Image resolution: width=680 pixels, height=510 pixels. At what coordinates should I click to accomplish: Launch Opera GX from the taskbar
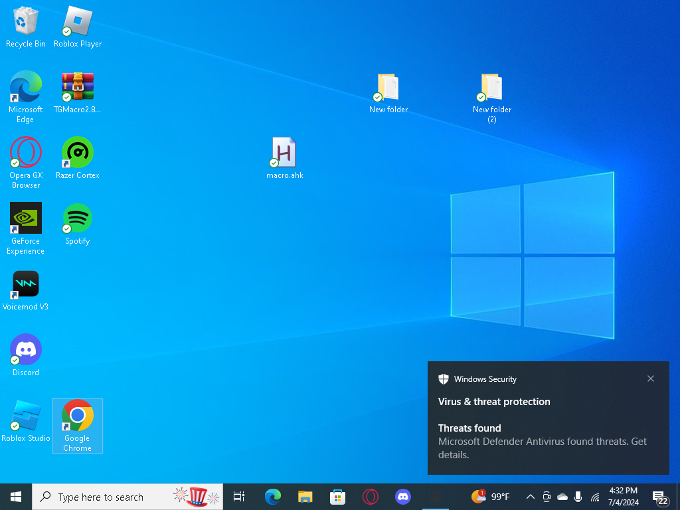[x=371, y=497]
